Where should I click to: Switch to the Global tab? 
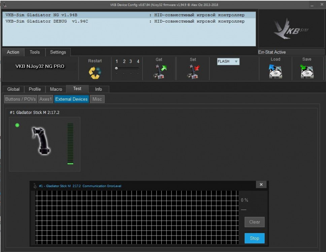[x=13, y=89]
